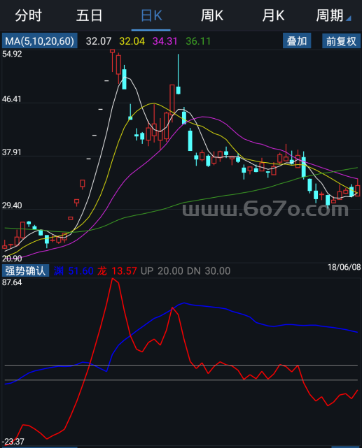Click the UP 20.00 threshold label
Screen dimensions: 362x448
[162, 271]
